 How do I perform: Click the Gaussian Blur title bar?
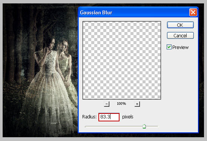(x=138, y=12)
